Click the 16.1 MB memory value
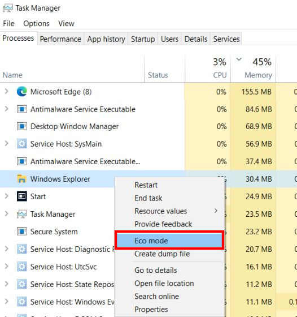This screenshot has width=297, height=317. click(x=259, y=267)
